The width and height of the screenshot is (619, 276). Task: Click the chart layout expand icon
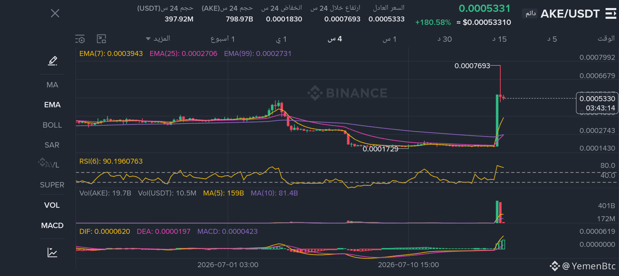[101, 39]
